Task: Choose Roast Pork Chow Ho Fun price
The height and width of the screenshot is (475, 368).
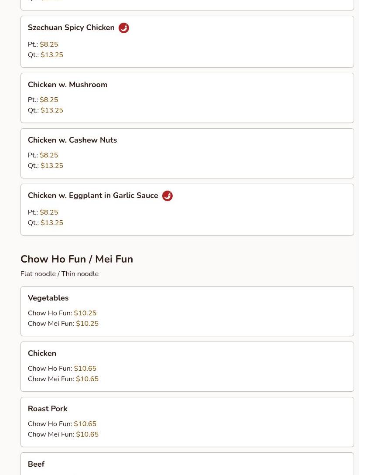Action: (x=85, y=424)
